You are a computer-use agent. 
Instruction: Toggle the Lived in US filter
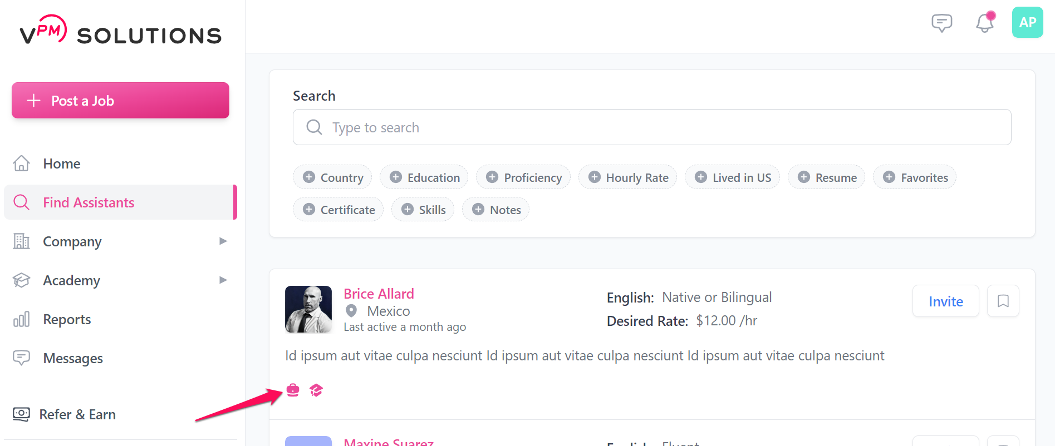tap(732, 177)
